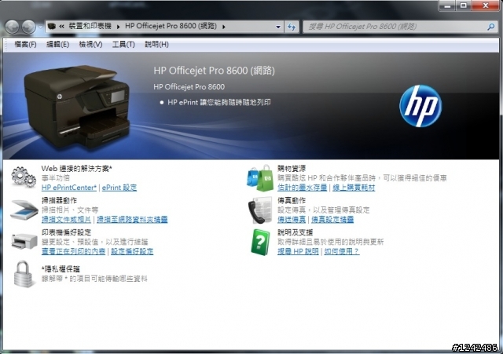This screenshot has width=503, height=354.
Task: Open the 線上購買耗材 link
Action: click(x=354, y=188)
